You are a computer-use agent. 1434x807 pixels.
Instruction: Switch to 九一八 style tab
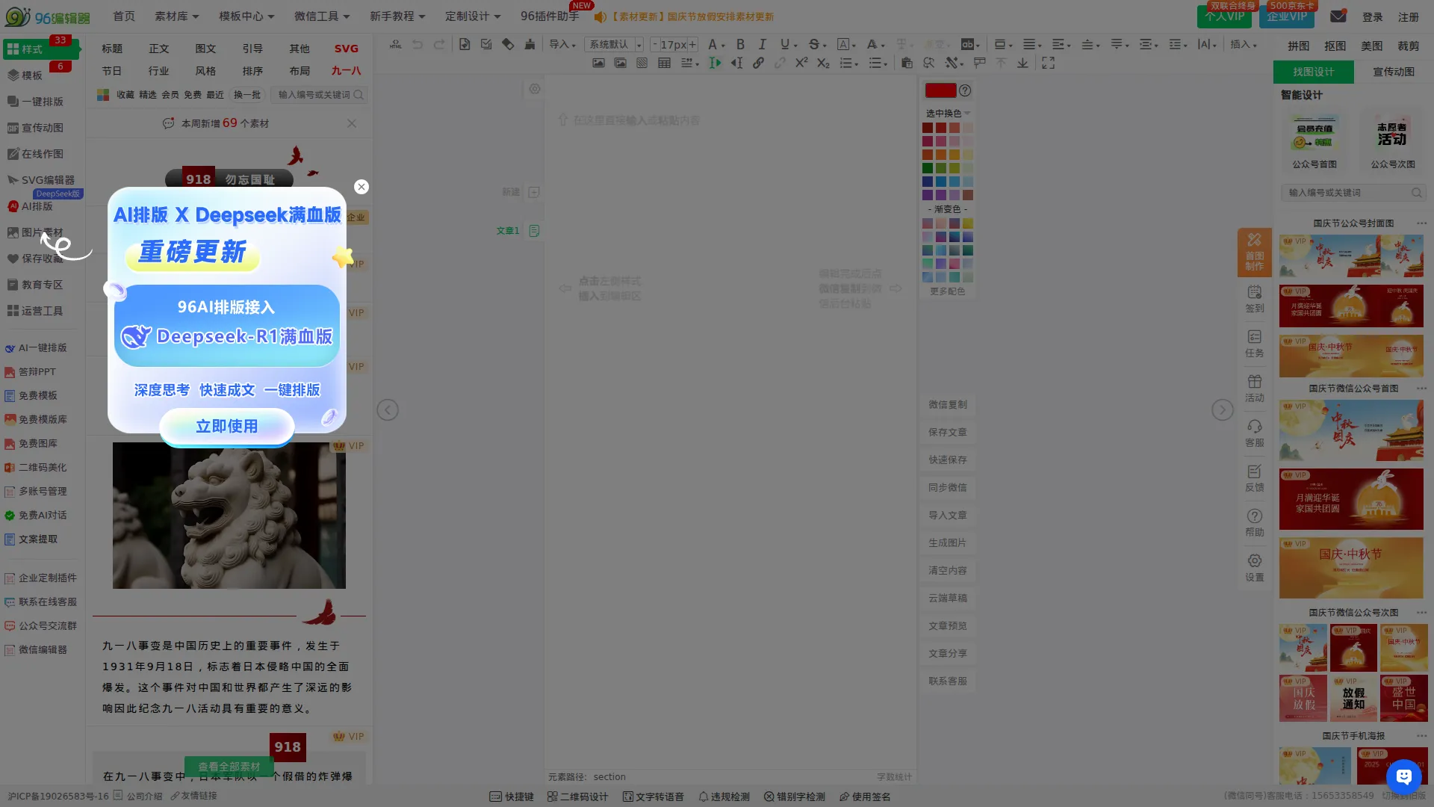[346, 71]
